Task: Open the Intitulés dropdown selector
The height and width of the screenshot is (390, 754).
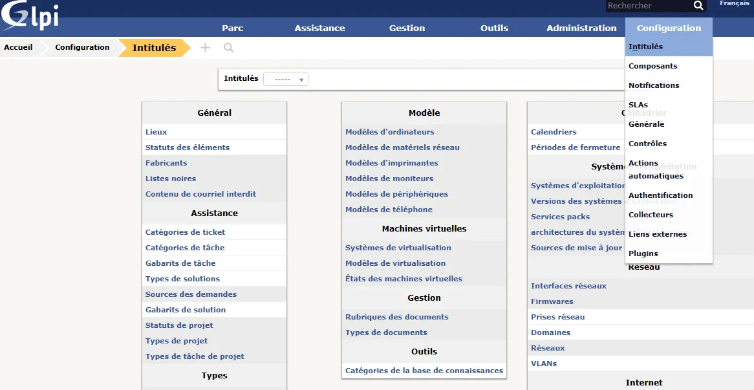Action: (286, 79)
